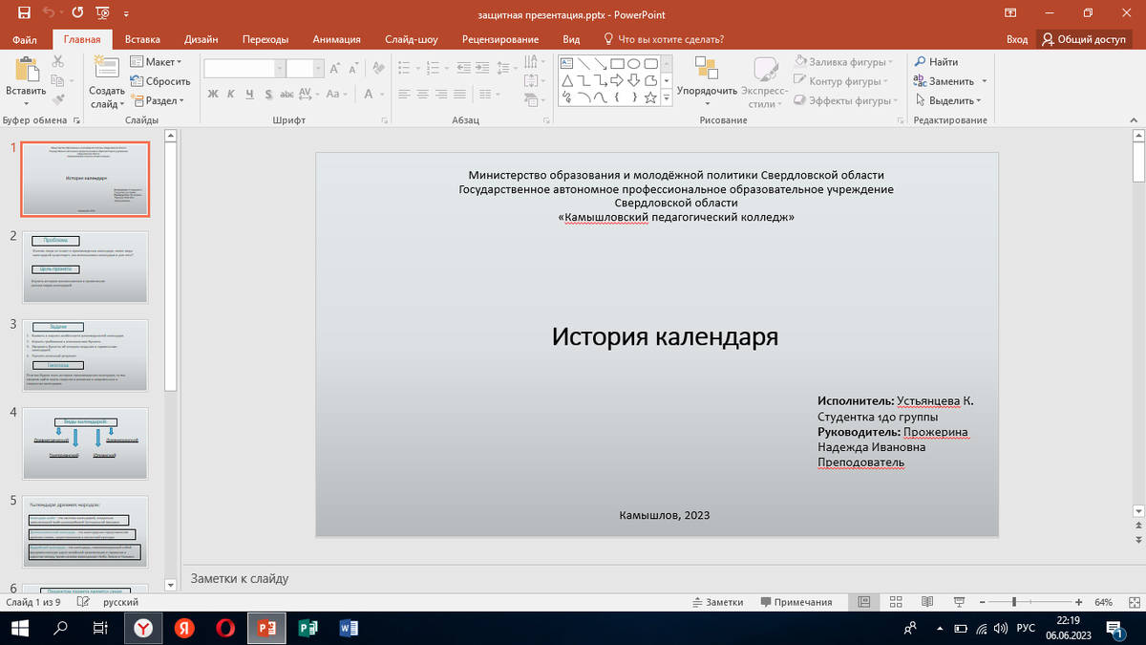Screen dimensions: 1146x645
Task: Collapse the ribbon with the chevron
Action: click(x=1135, y=119)
